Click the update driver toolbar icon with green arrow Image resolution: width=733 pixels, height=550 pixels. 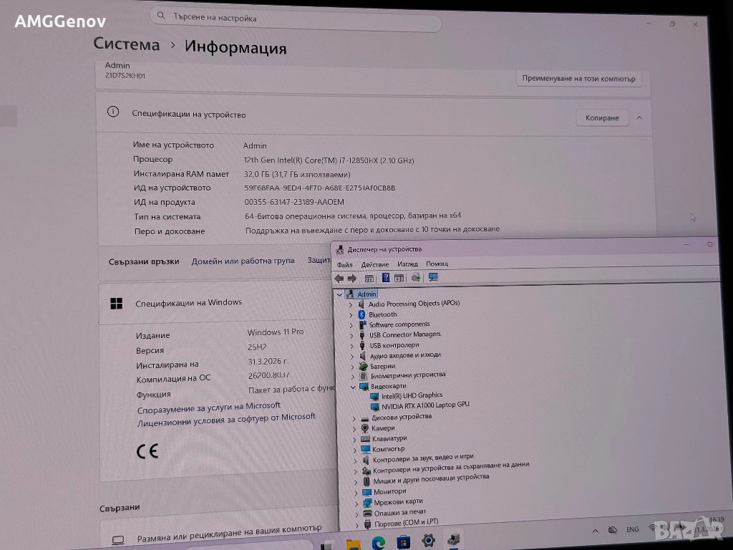pyautogui.click(x=416, y=278)
